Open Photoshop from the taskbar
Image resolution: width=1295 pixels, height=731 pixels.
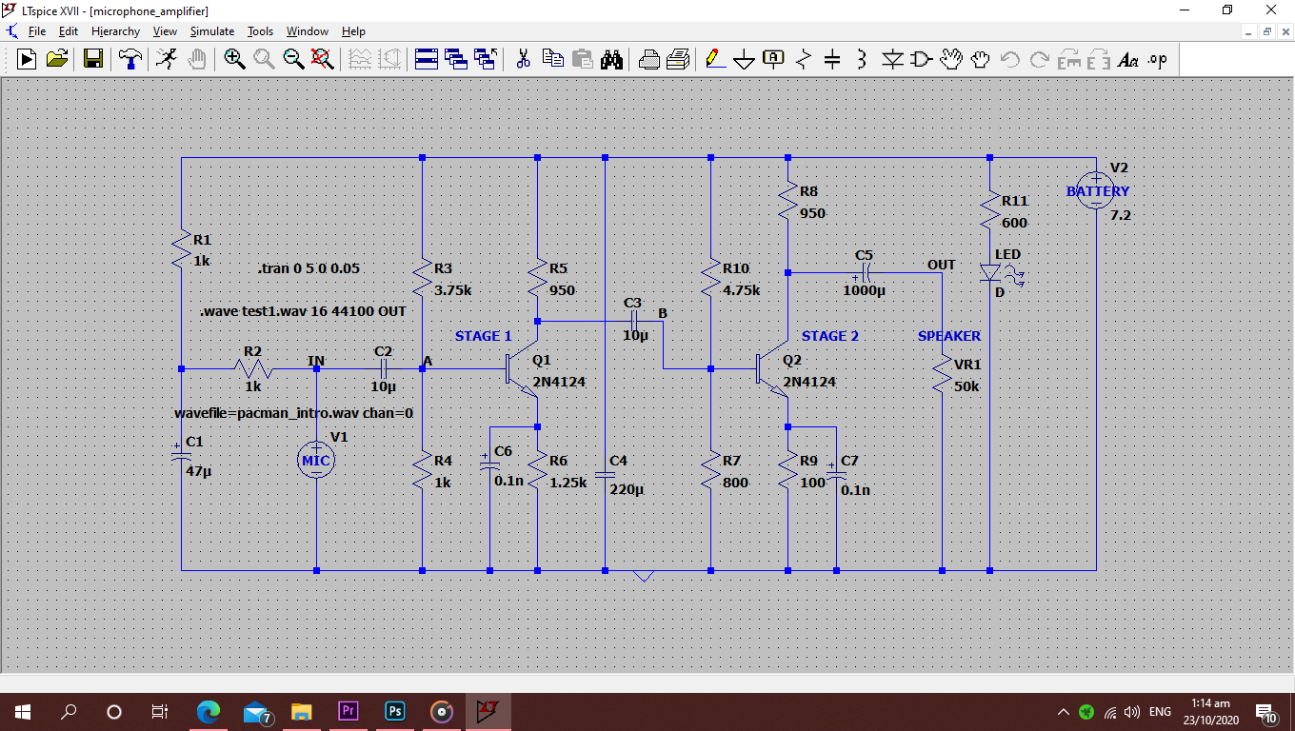(393, 711)
